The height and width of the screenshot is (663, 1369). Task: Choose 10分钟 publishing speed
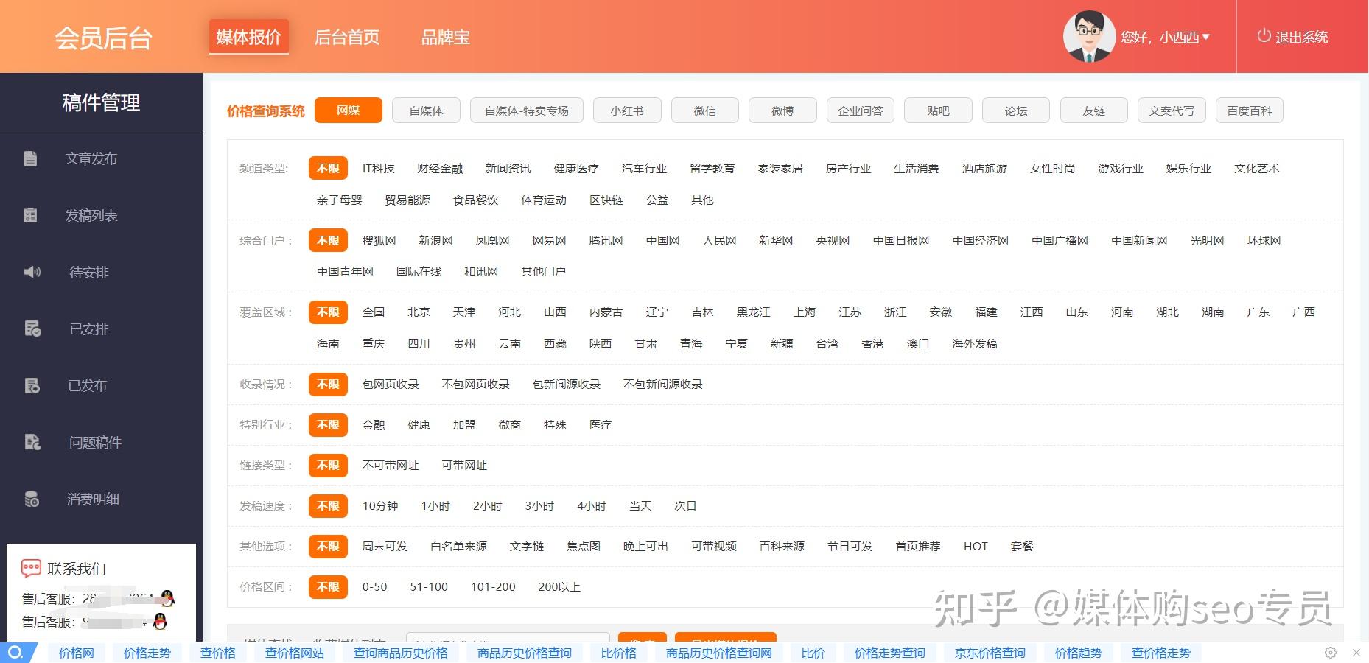click(x=380, y=505)
